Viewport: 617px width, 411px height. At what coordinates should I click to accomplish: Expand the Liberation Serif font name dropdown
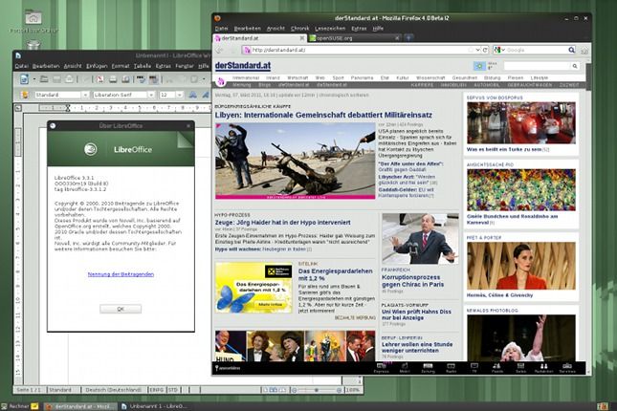coord(151,95)
